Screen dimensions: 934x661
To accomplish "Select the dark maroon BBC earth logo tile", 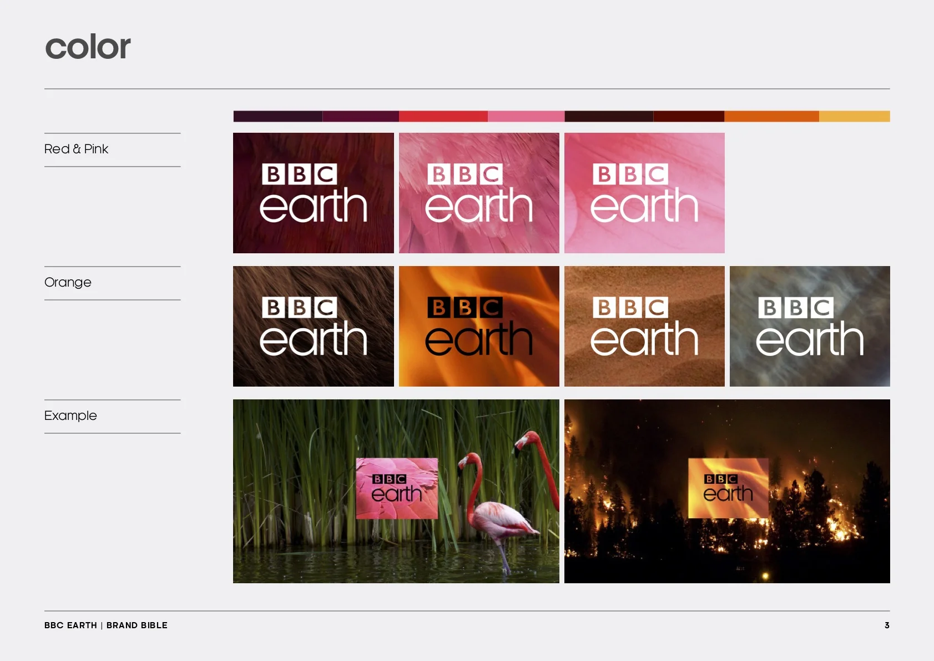I will (312, 193).
